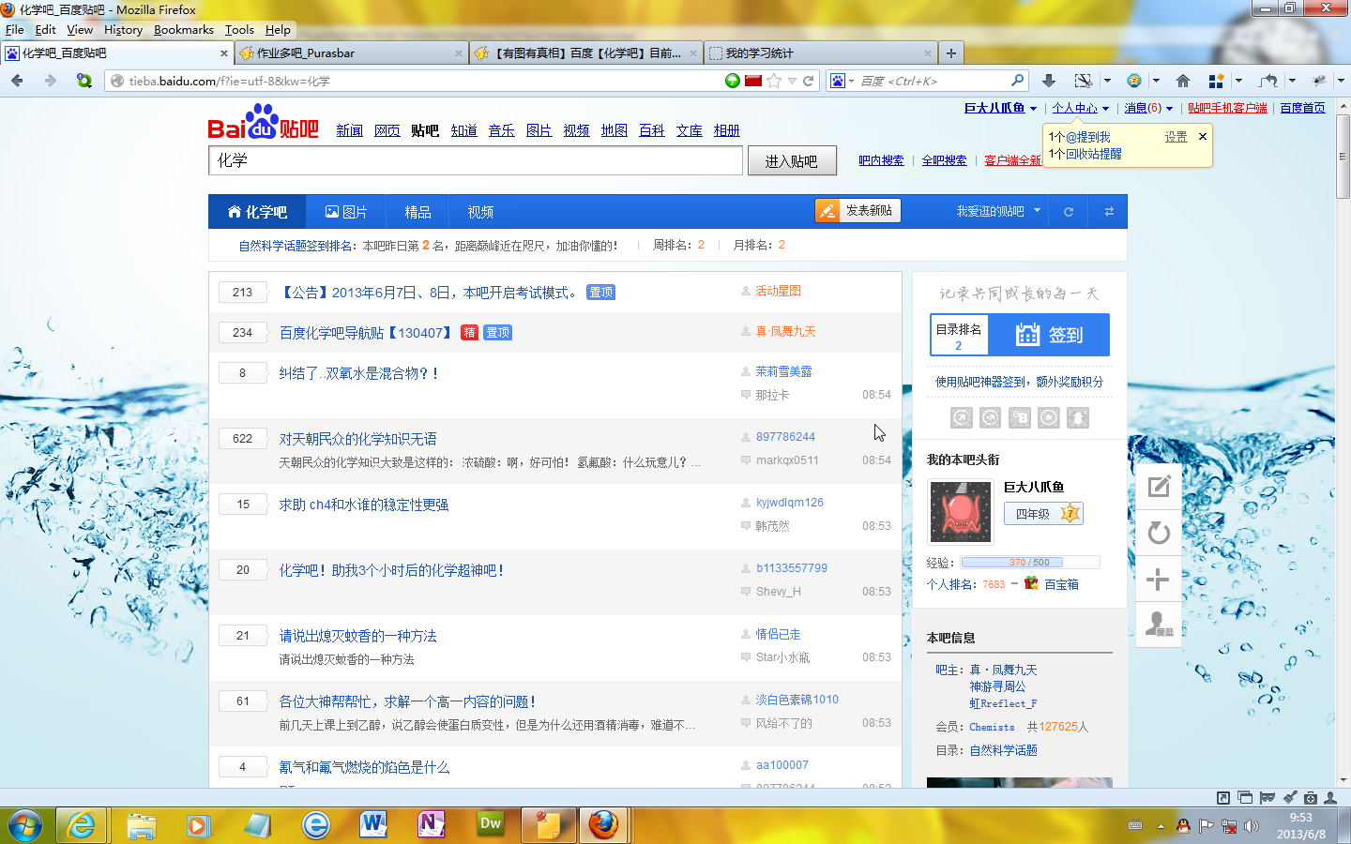This screenshot has width=1351, height=844.
Task: Click the floating edit-post pencil icon
Action: [1159, 487]
